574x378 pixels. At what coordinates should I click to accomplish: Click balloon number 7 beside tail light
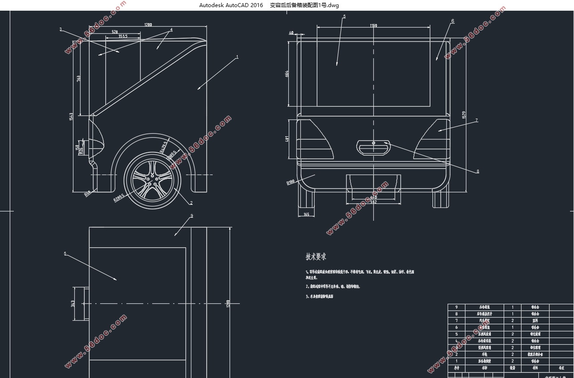(x=476, y=120)
